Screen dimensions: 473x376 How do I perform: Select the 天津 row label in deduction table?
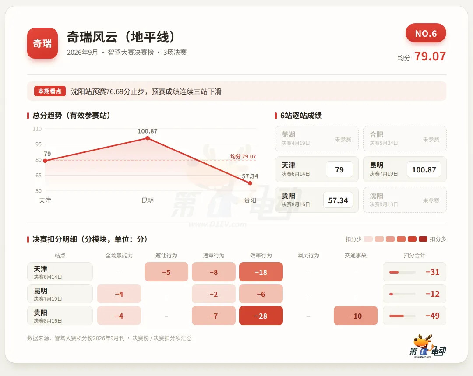[60, 272]
